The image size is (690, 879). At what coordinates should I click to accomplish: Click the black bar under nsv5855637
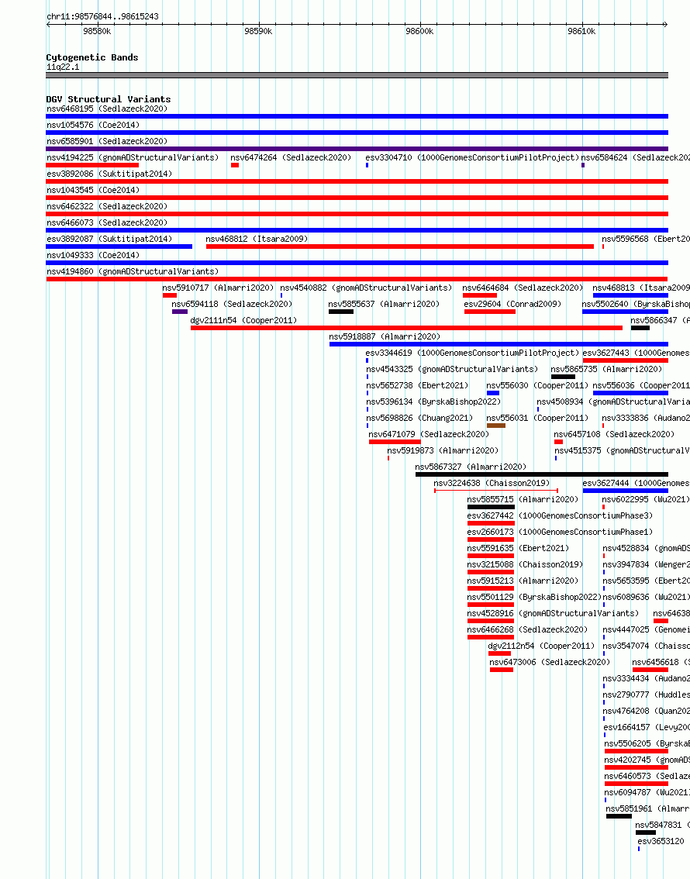click(341, 312)
